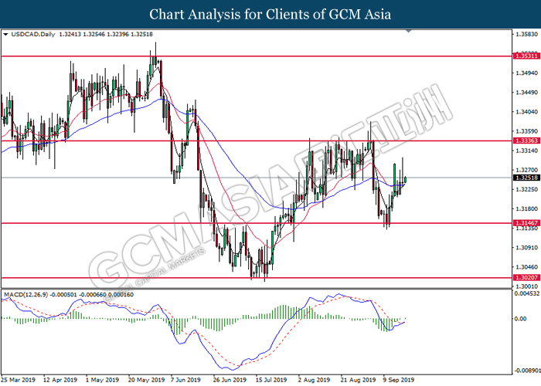Click the 1.33590 price scale value
Screen dimensions: 541x386
527,131
